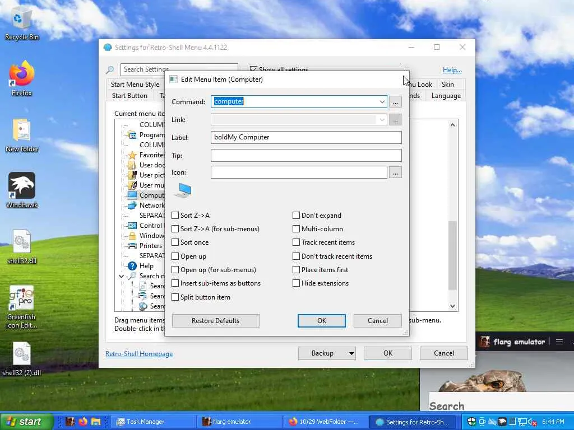574x430 pixels.
Task: Check Sort Z->A (for sub-menus)
Action: [x=175, y=229]
